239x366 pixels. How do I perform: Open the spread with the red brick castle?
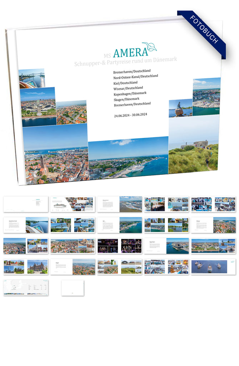click(x=26, y=267)
